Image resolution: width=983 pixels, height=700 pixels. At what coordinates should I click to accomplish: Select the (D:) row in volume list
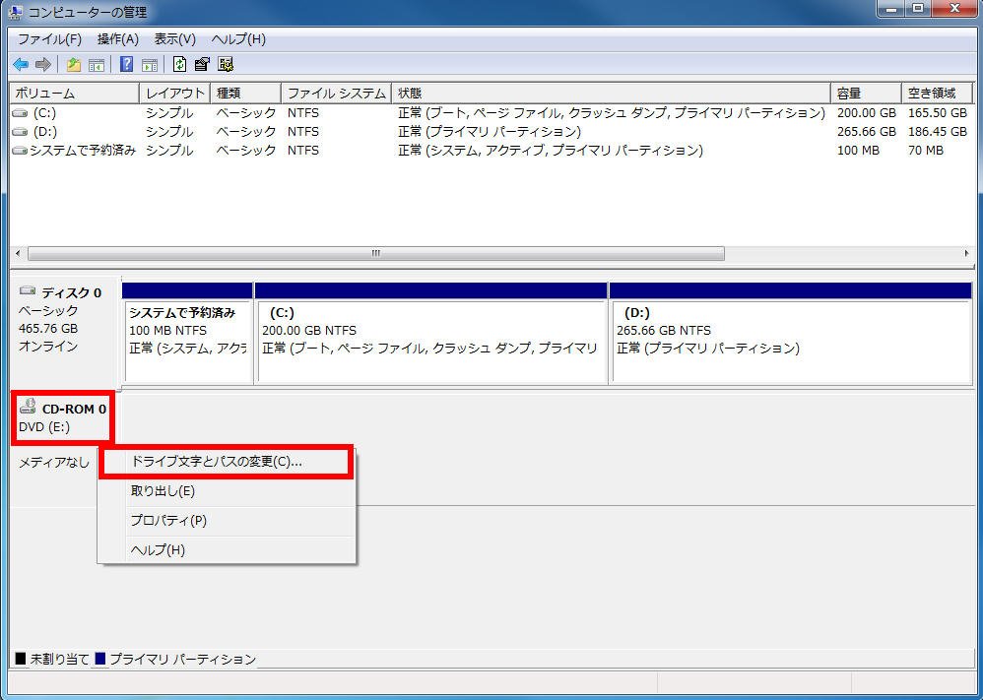pyautogui.click(x=491, y=132)
